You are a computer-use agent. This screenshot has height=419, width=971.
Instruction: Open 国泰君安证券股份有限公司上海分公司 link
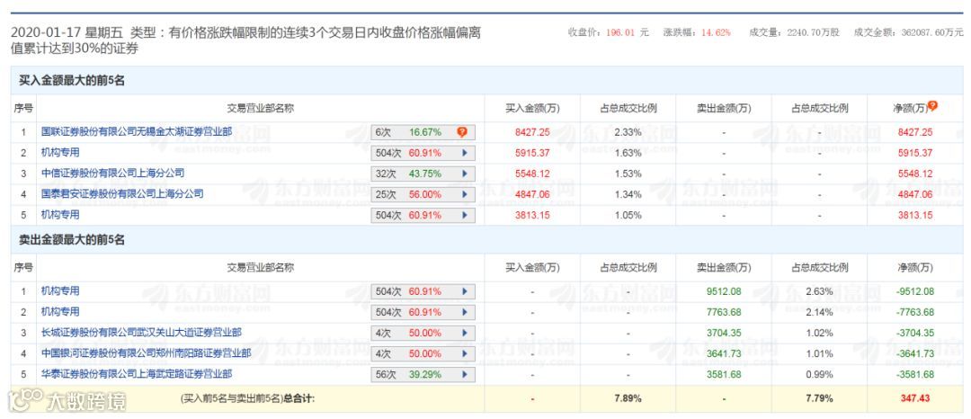(122, 193)
